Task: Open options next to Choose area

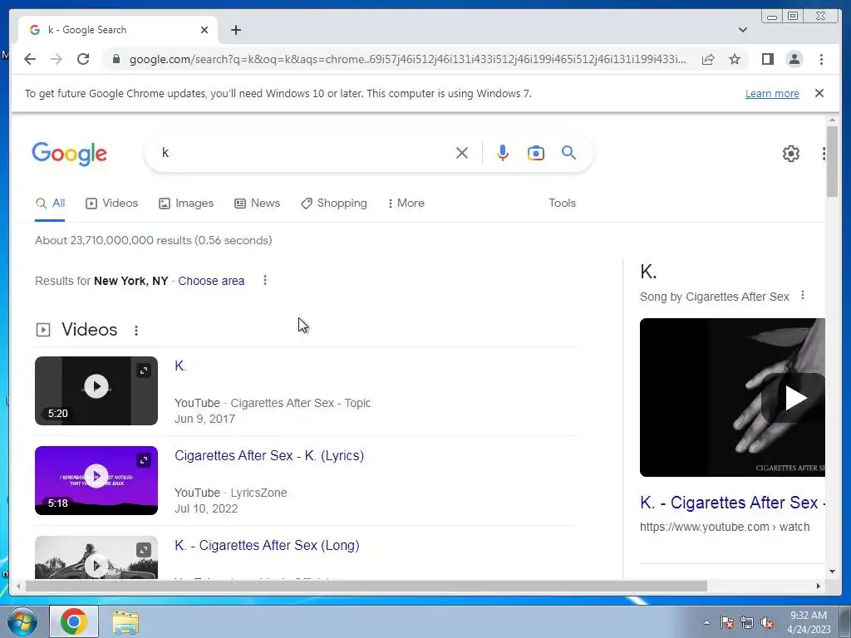Action: [265, 281]
